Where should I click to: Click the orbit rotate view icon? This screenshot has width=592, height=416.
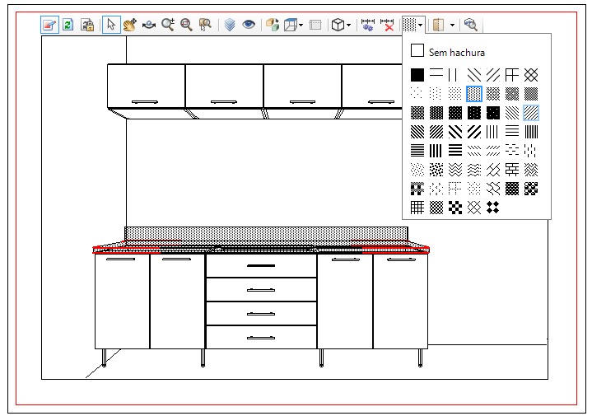point(149,25)
